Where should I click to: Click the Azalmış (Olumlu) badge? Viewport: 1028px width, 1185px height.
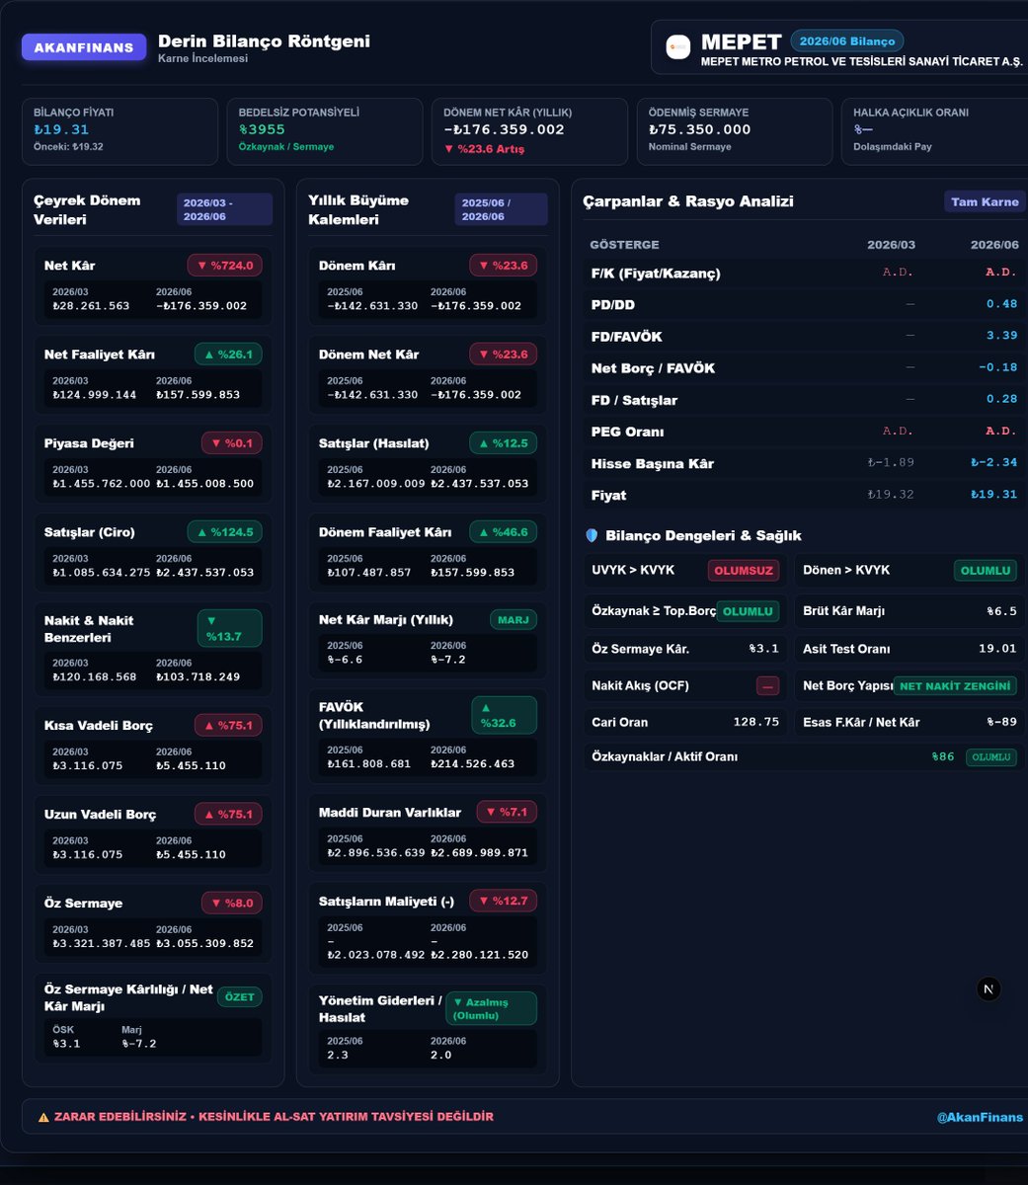coord(492,1008)
